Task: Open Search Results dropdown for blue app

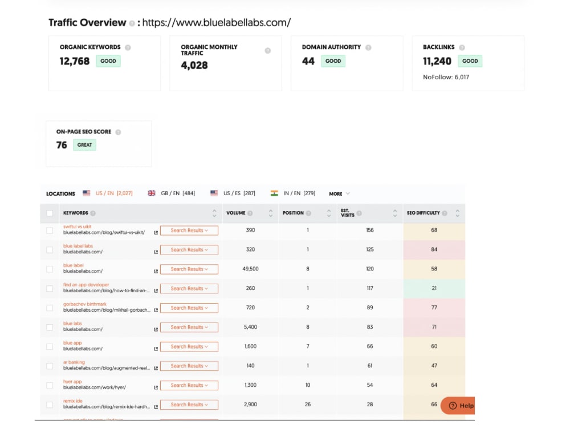Action: click(189, 346)
